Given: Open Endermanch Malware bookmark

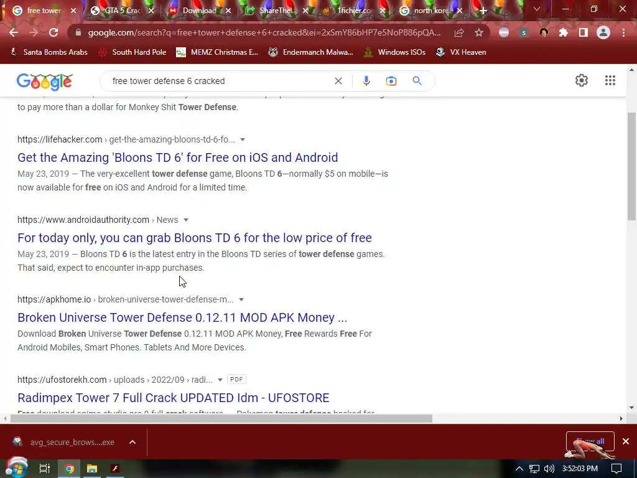Looking at the screenshot, I should (x=311, y=52).
